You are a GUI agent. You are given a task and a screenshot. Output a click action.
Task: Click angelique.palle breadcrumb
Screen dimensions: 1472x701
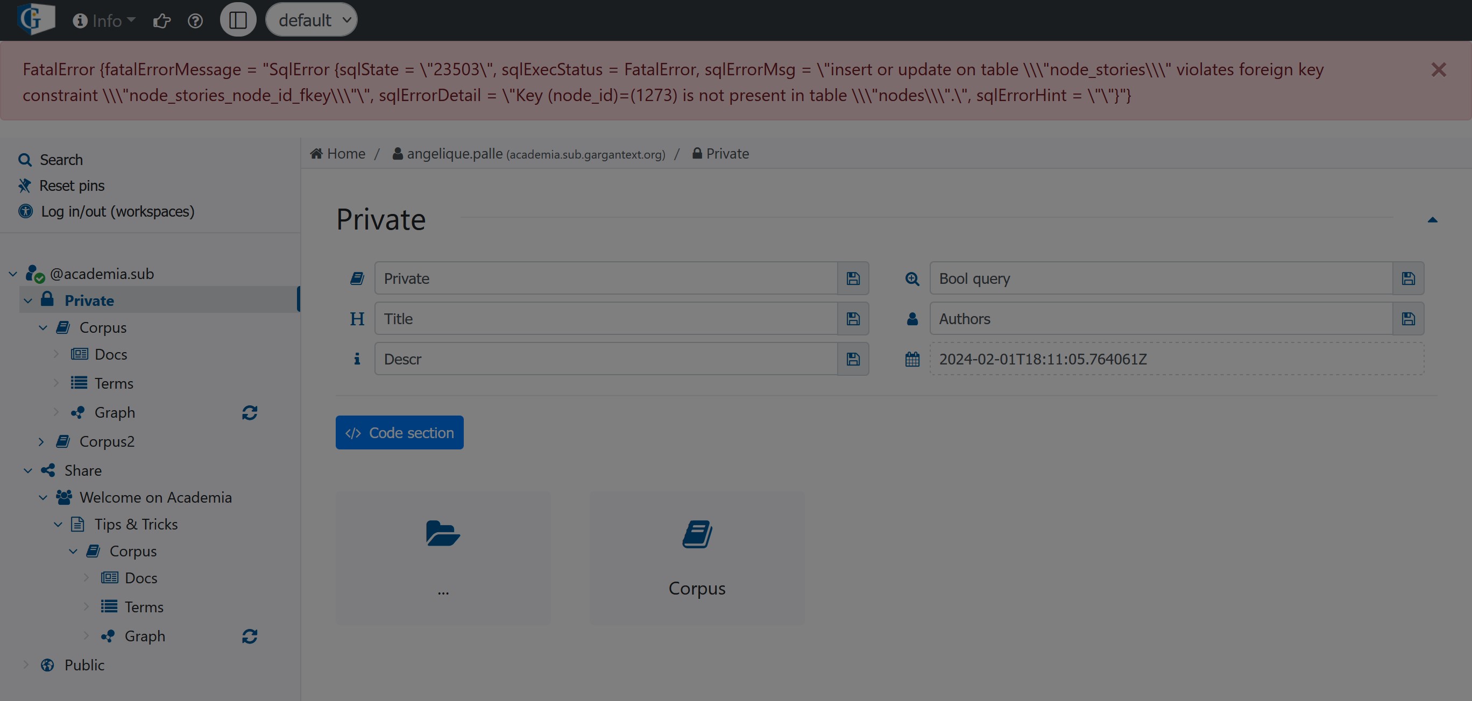pyautogui.click(x=528, y=154)
